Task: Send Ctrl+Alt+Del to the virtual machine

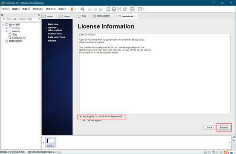Action: [x=82, y=9]
